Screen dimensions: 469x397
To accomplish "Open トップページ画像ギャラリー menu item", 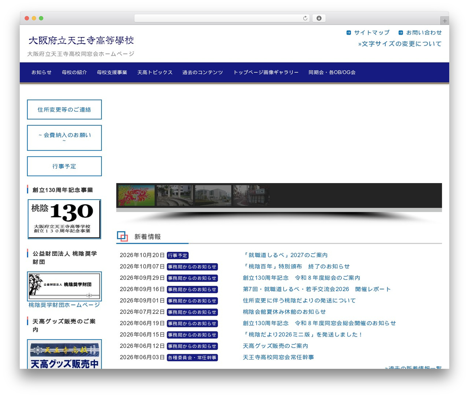I will tap(266, 73).
